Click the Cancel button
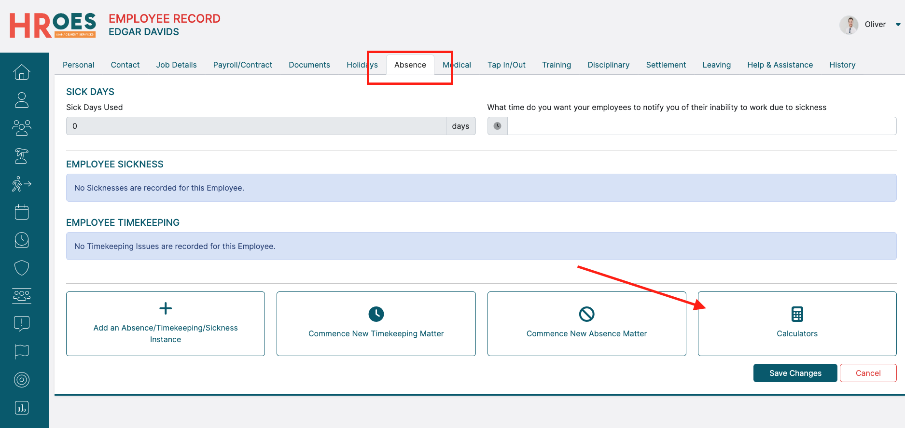The width and height of the screenshot is (905, 428). [867, 373]
